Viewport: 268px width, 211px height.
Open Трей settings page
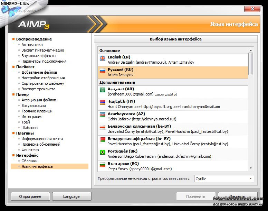26,122
